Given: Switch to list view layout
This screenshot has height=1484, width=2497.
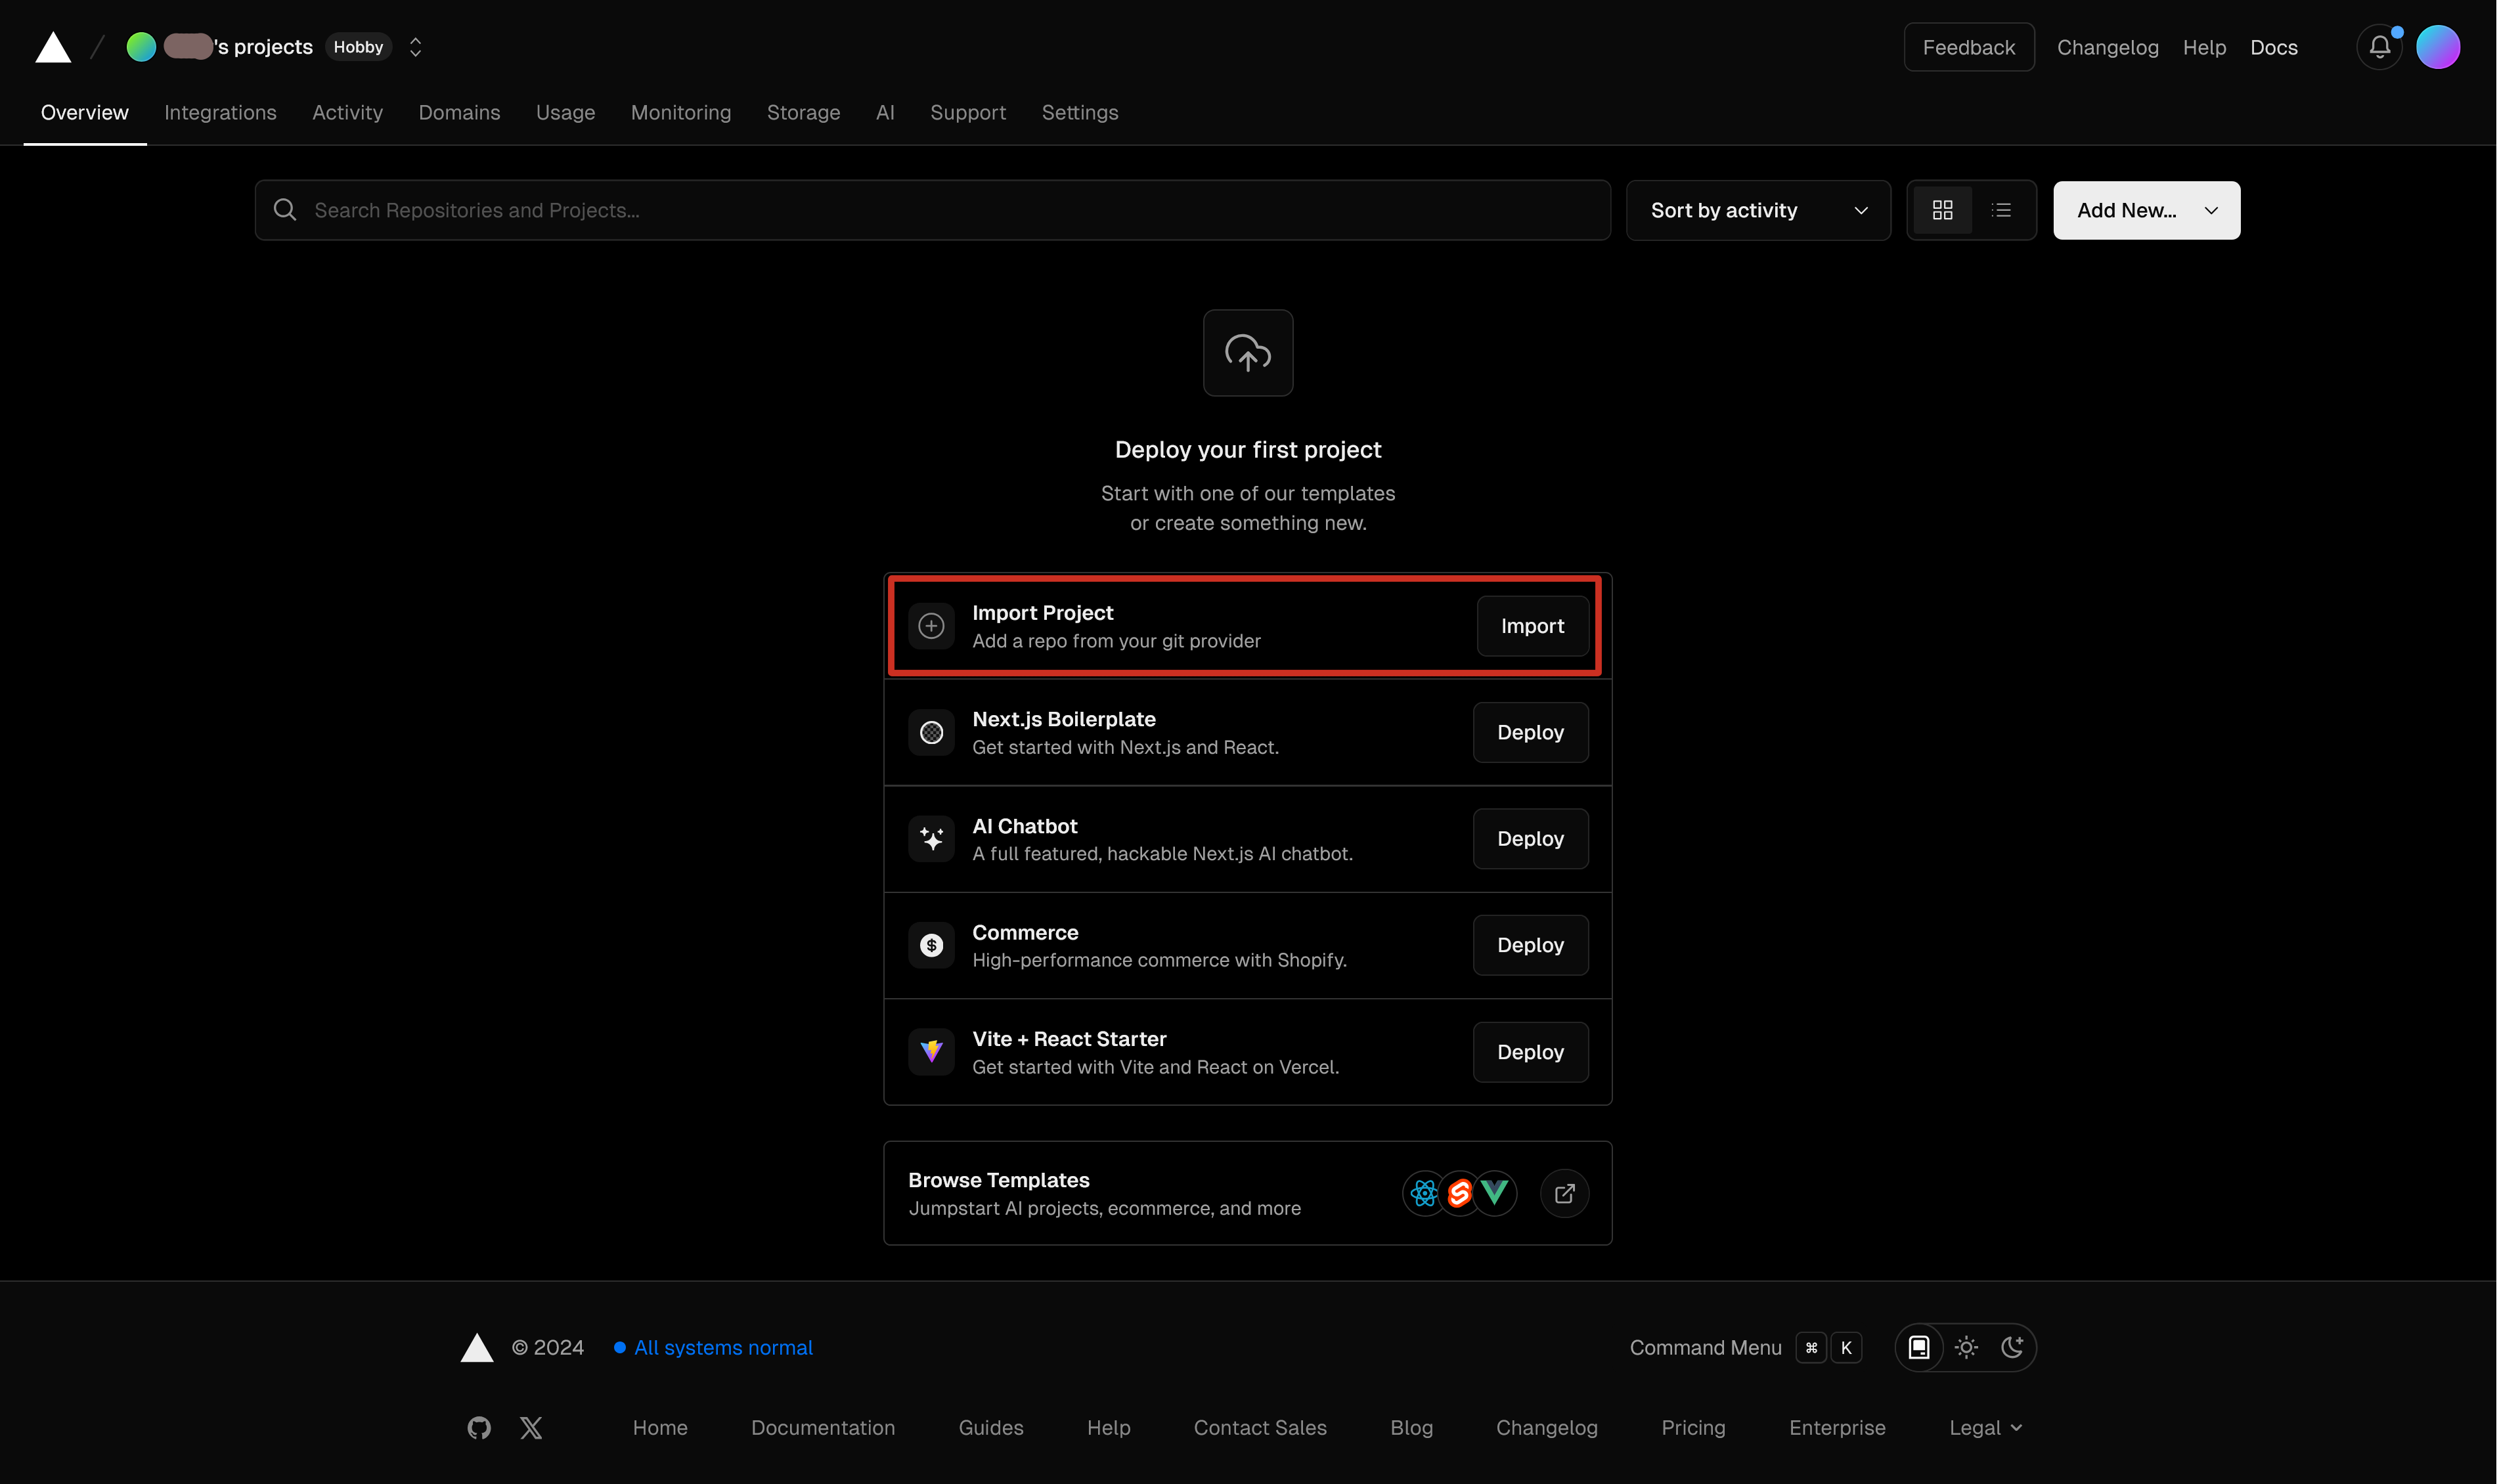Looking at the screenshot, I should click(2001, 210).
